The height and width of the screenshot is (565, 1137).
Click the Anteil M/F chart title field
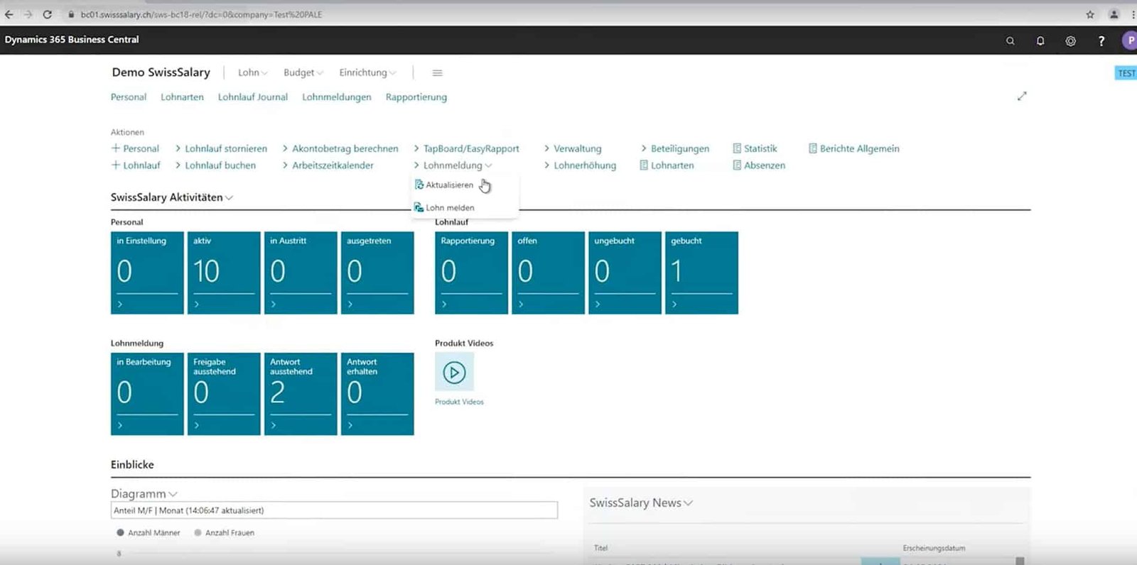334,510
